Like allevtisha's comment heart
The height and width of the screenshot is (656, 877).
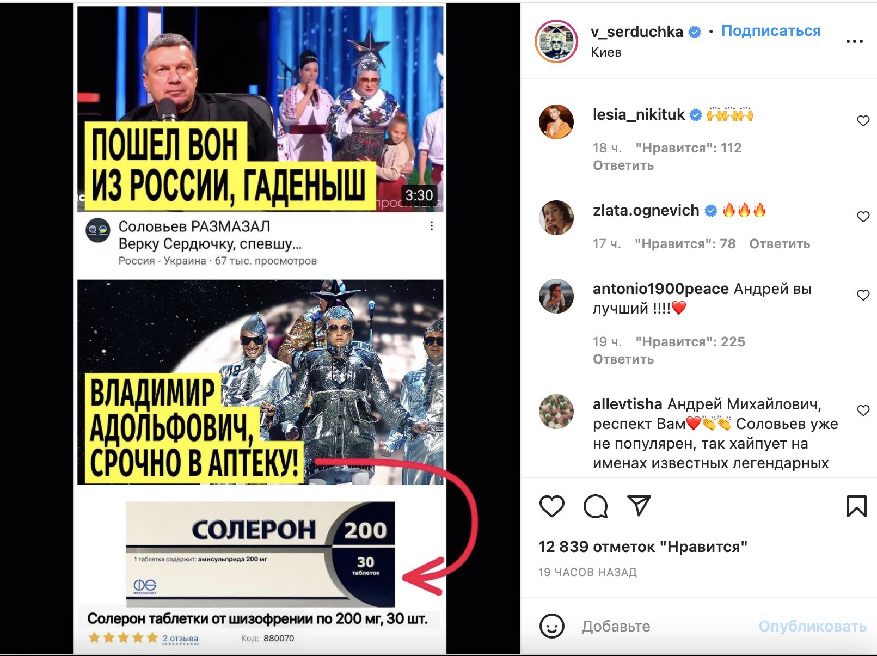click(x=863, y=410)
